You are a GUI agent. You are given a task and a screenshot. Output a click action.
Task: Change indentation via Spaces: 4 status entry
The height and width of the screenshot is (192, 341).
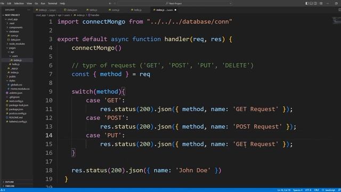[x=298, y=190]
